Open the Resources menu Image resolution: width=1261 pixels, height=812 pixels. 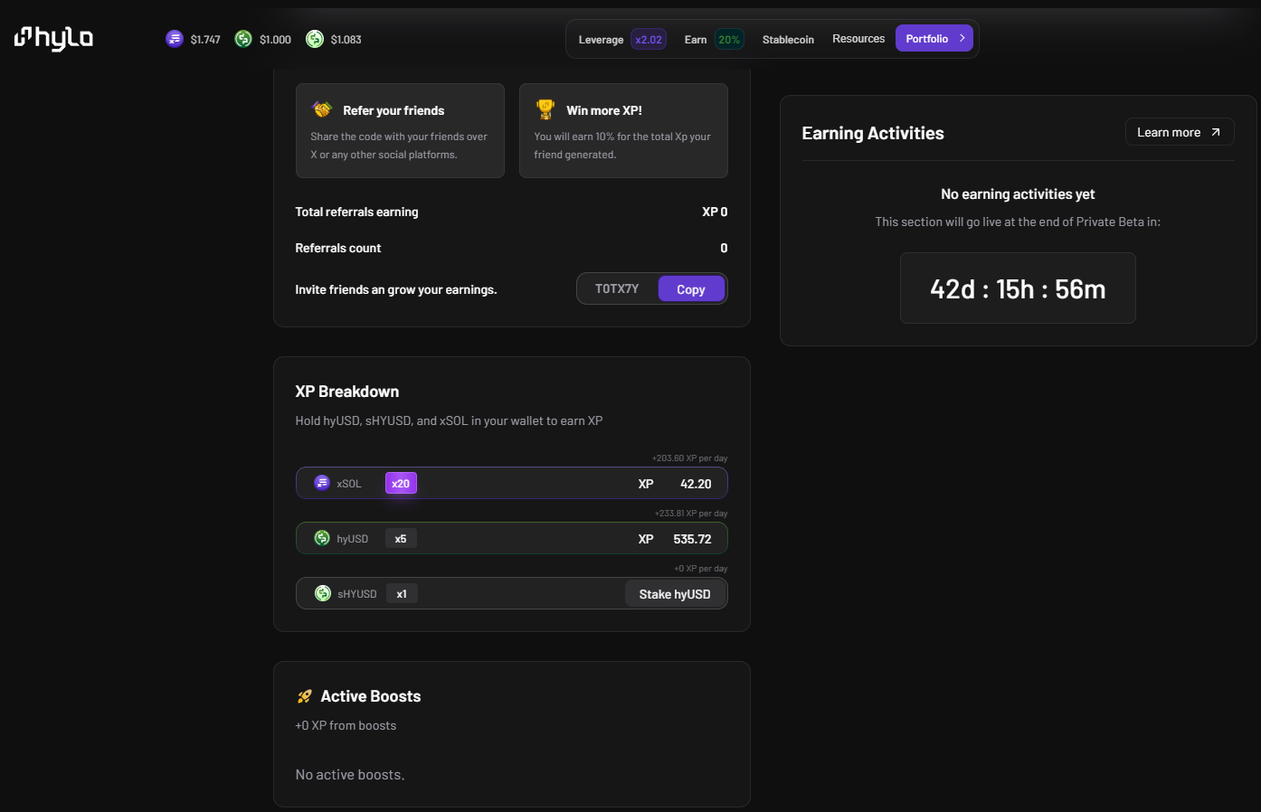[858, 39]
